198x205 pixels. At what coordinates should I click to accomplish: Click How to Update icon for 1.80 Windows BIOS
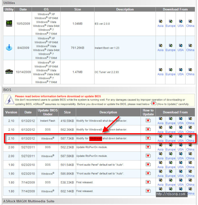click(x=148, y=191)
